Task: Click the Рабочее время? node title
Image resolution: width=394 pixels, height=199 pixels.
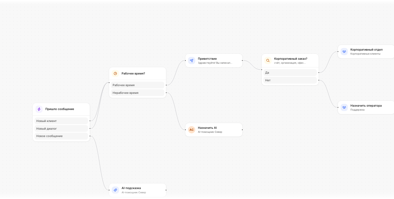Action: pos(133,73)
